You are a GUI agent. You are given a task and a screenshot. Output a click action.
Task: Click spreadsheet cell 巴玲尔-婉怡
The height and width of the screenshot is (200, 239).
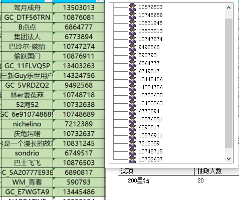27,47
